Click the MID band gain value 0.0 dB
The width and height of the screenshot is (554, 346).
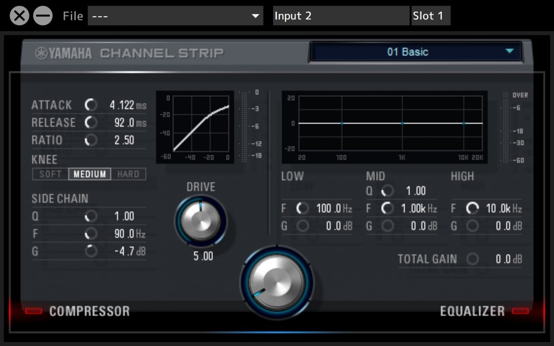[x=424, y=226]
